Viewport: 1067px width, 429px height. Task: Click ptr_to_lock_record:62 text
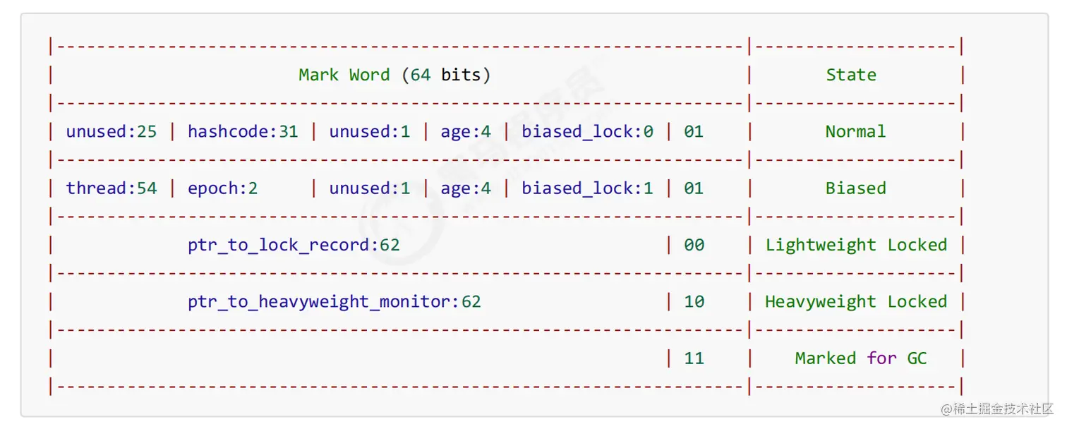(x=294, y=245)
